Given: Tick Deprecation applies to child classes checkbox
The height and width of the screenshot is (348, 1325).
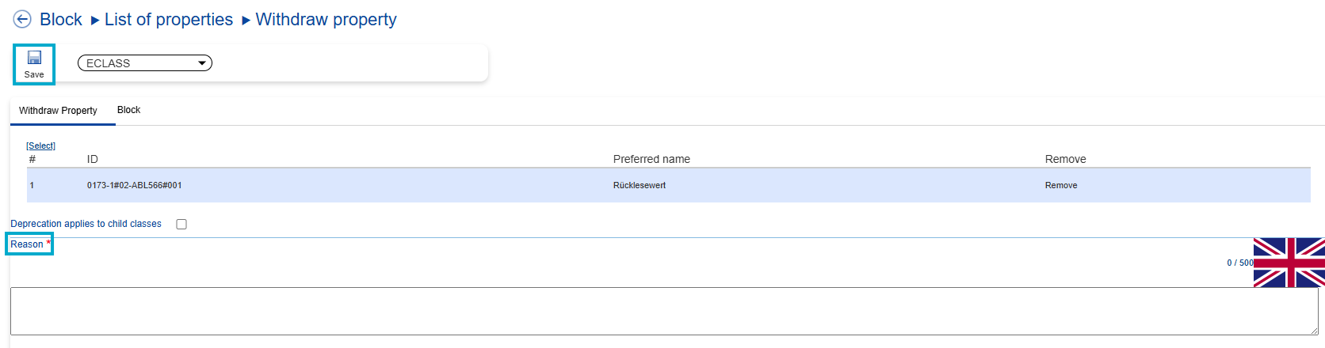Looking at the screenshot, I should (181, 224).
